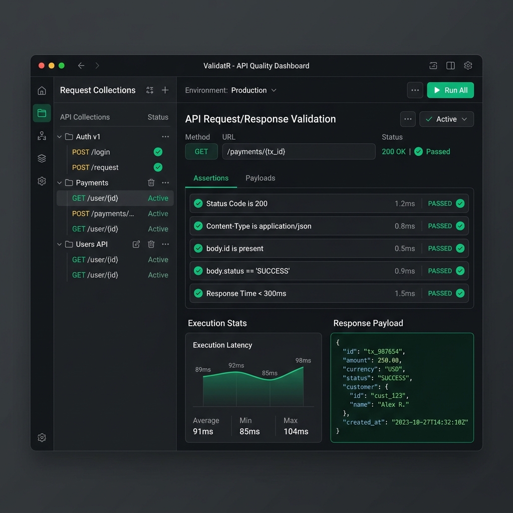Click PASSED badge on Response Time row

446,294
